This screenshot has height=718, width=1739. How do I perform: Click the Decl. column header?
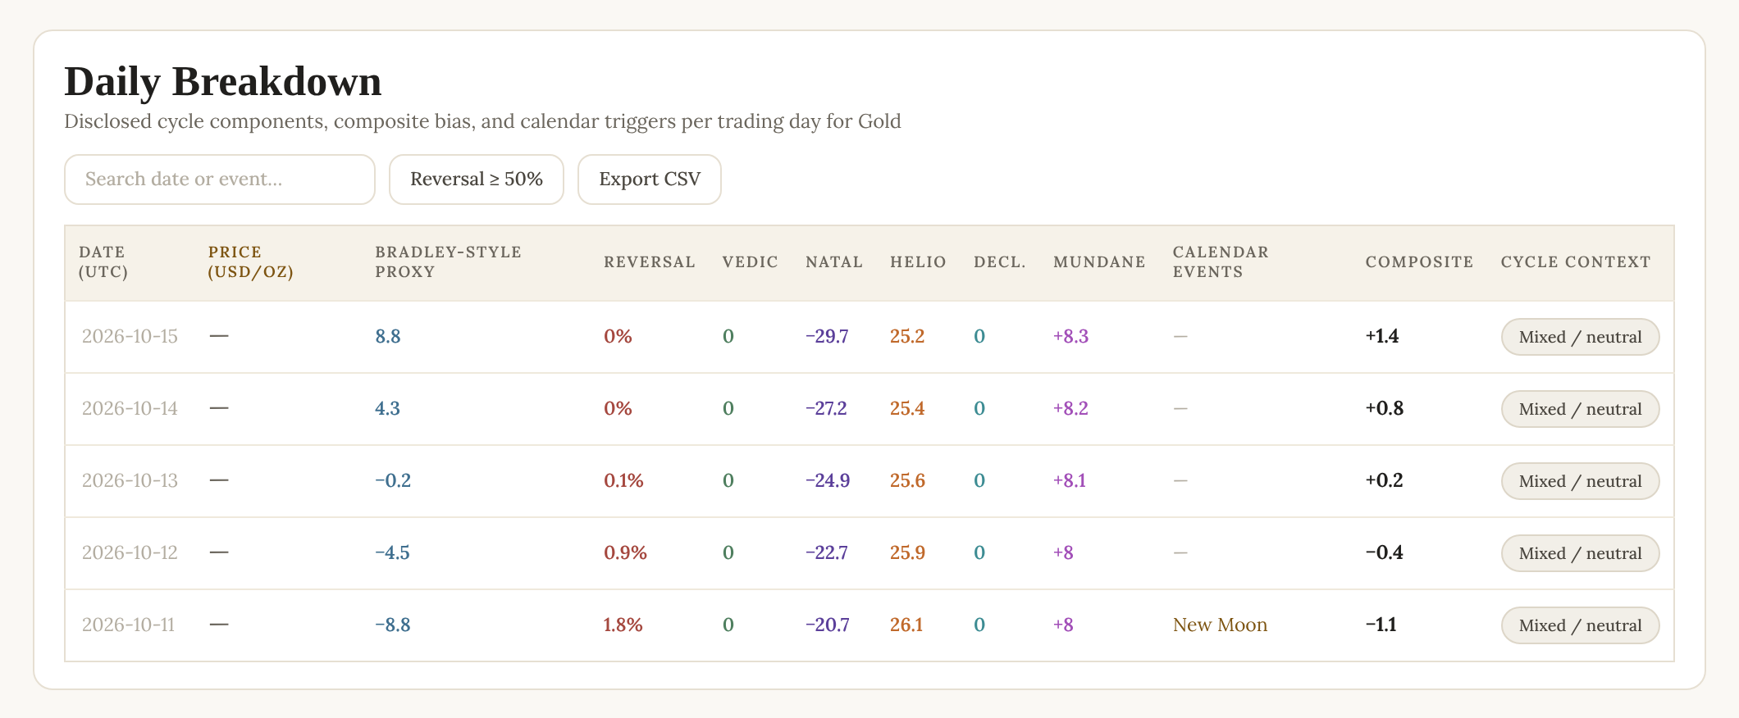[1000, 262]
